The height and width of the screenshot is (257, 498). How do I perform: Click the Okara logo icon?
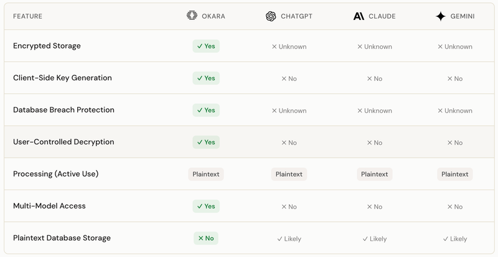tap(192, 16)
